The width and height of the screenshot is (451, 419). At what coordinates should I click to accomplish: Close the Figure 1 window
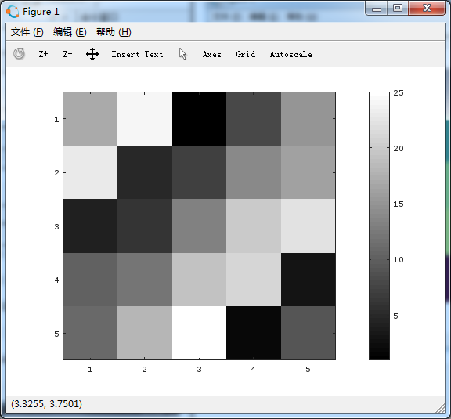(427, 9)
